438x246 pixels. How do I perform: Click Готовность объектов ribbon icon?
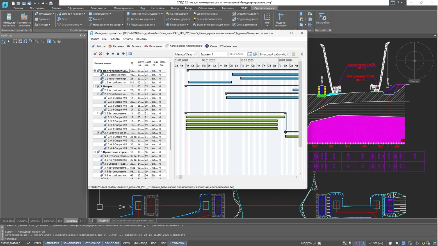pyautogui.click(x=24, y=19)
